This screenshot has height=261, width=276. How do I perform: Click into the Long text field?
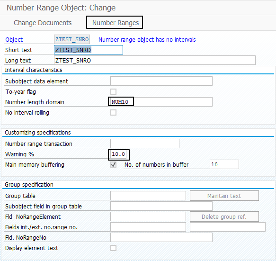[155, 60]
